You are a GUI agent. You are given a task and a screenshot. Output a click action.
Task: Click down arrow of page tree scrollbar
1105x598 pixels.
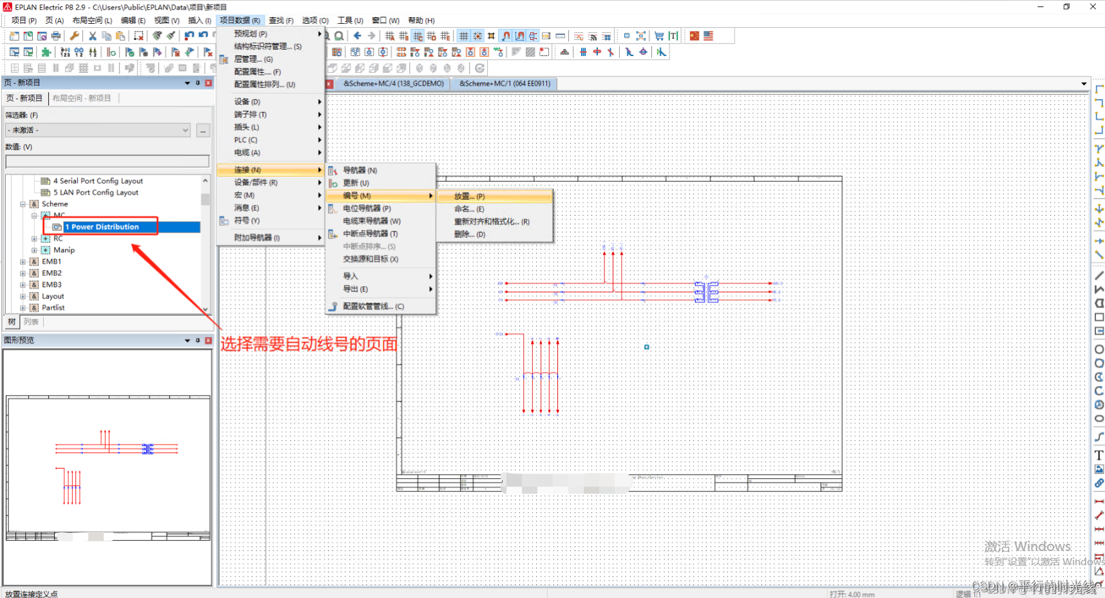[206, 309]
